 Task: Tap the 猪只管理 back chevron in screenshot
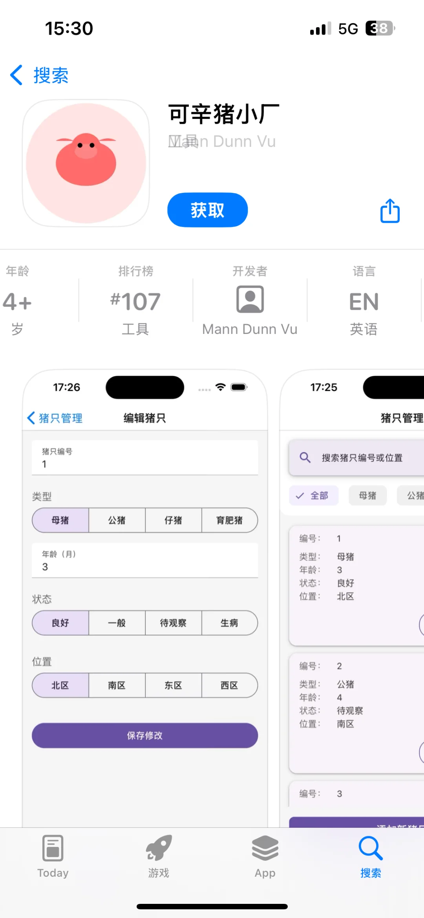(31, 418)
